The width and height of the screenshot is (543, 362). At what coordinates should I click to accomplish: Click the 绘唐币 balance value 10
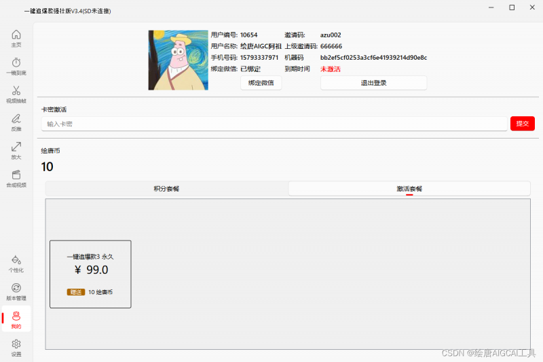pyautogui.click(x=47, y=167)
